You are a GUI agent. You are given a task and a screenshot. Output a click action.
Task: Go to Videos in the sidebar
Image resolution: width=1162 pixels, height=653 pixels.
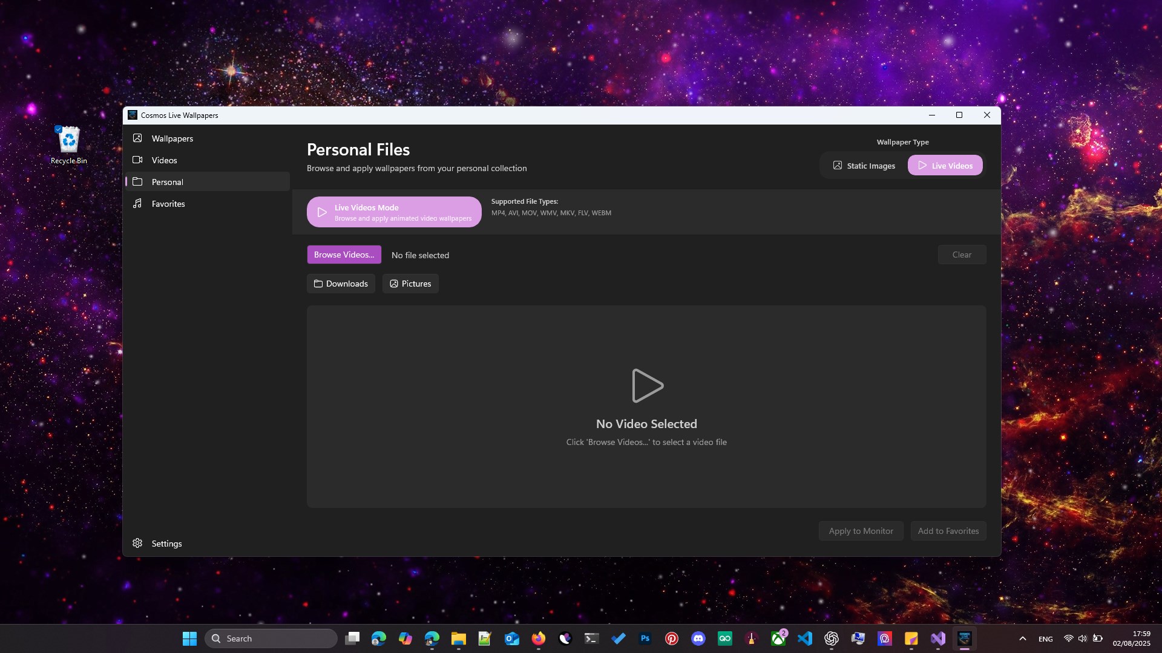(207, 160)
